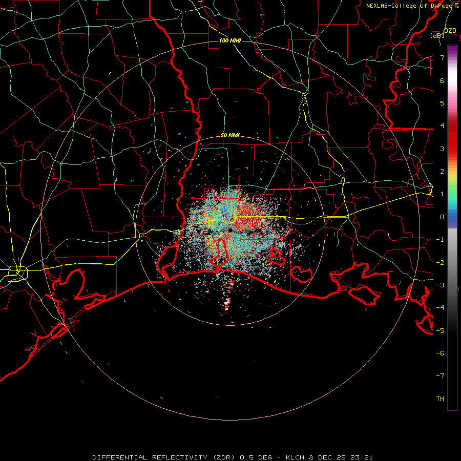Viewport: 461px width, 461px height.
Task: Click the red band of the color bar
Action: pyautogui.click(x=452, y=138)
